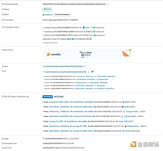Copy the transaction hash icon

(108, 4)
